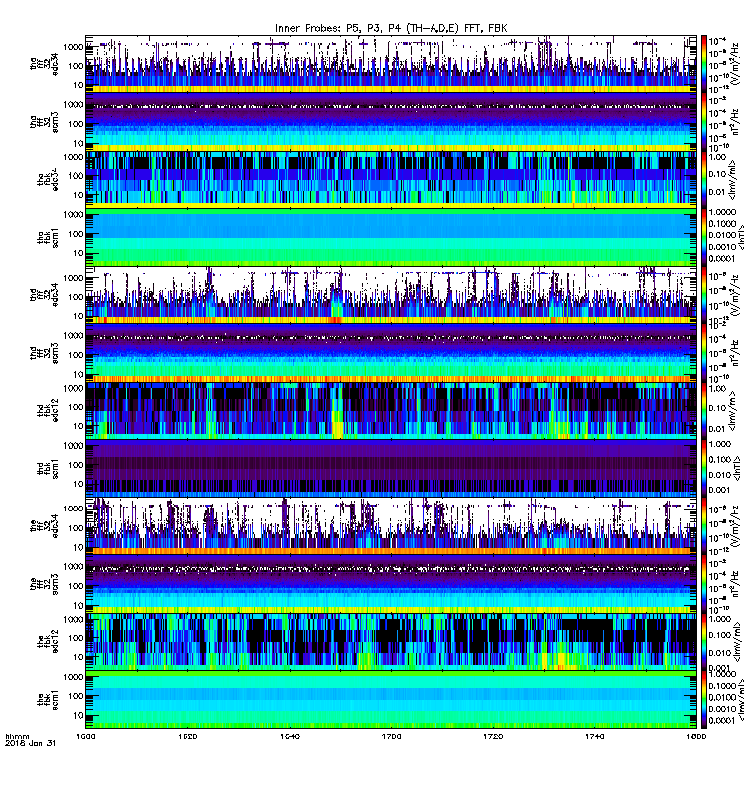Click the color bar beside tha fff scm3 panel
The image size is (744, 793).
click(704, 122)
